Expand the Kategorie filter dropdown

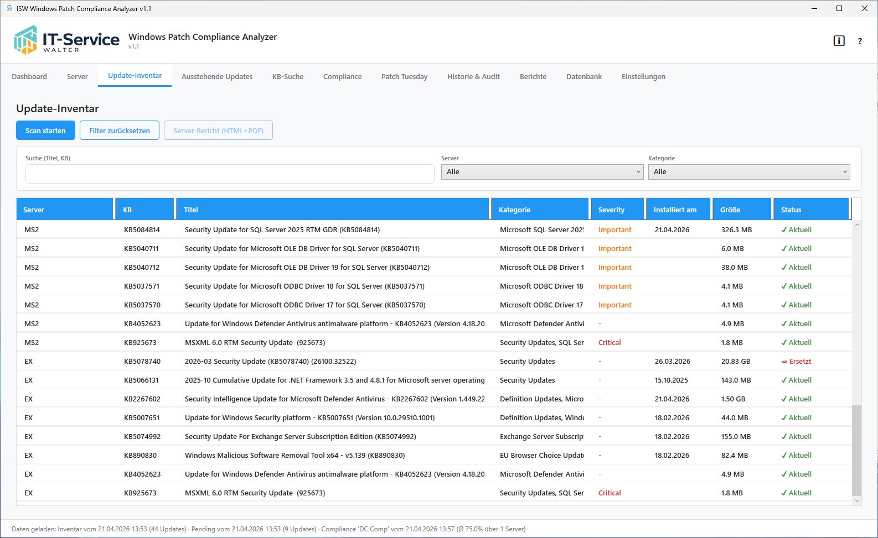(x=749, y=172)
